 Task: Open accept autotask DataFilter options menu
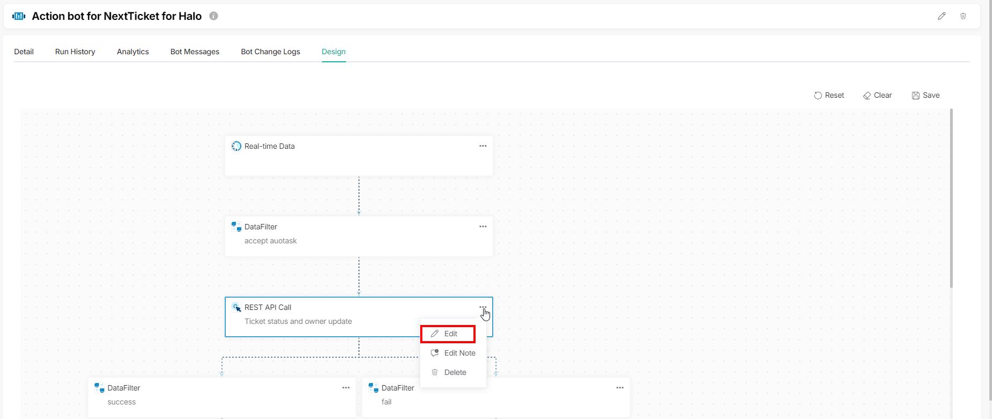483,227
